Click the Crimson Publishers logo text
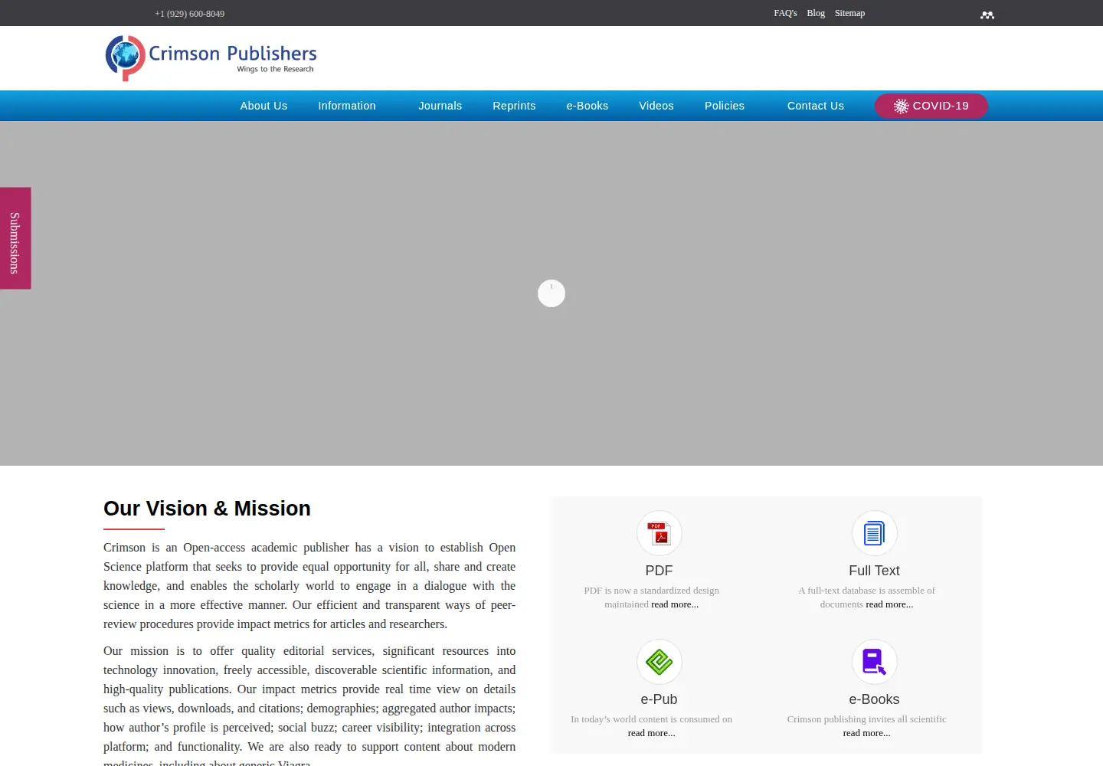Screen dimensions: 1103x766 (233, 54)
